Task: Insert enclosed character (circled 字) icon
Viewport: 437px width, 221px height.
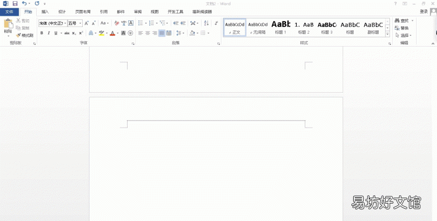Action: point(130,33)
